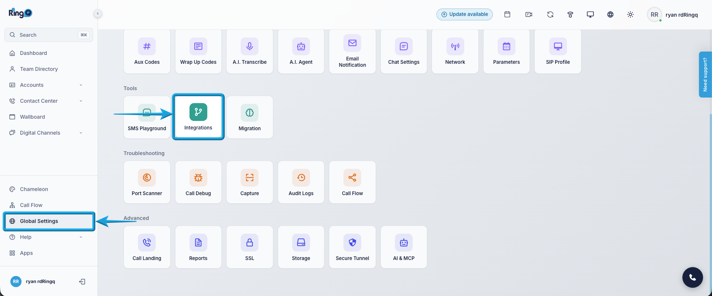Open the Storage settings tile
Screen dimensions: 712x296
pos(301,247)
